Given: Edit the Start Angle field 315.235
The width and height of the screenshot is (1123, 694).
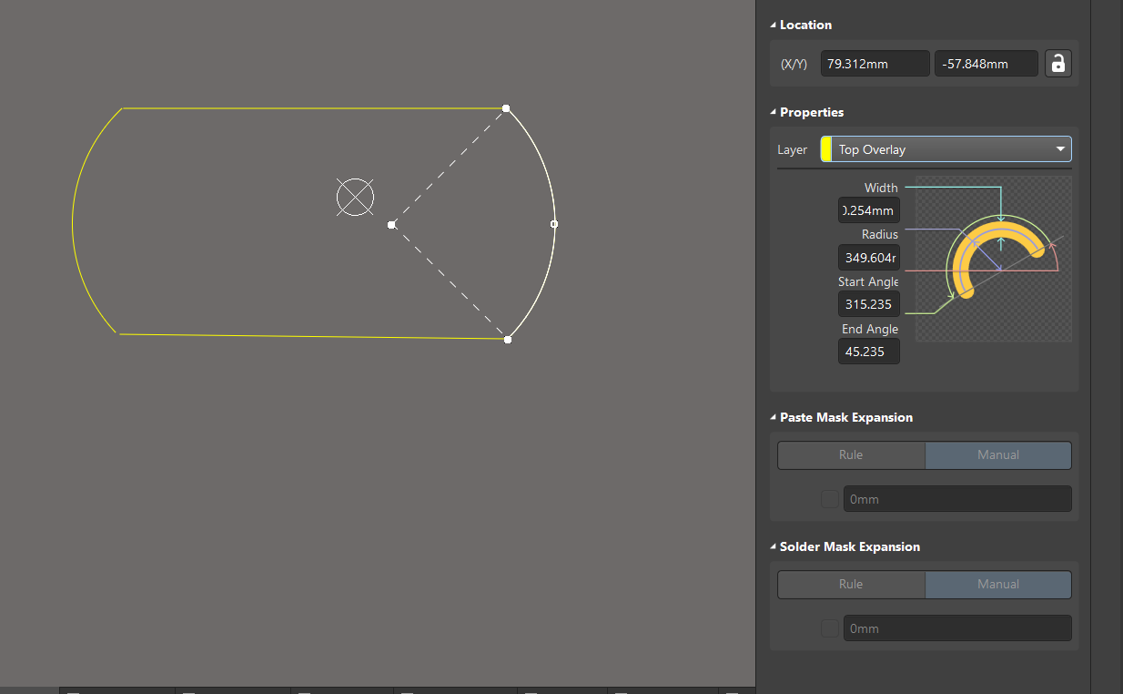Looking at the screenshot, I should (869, 304).
